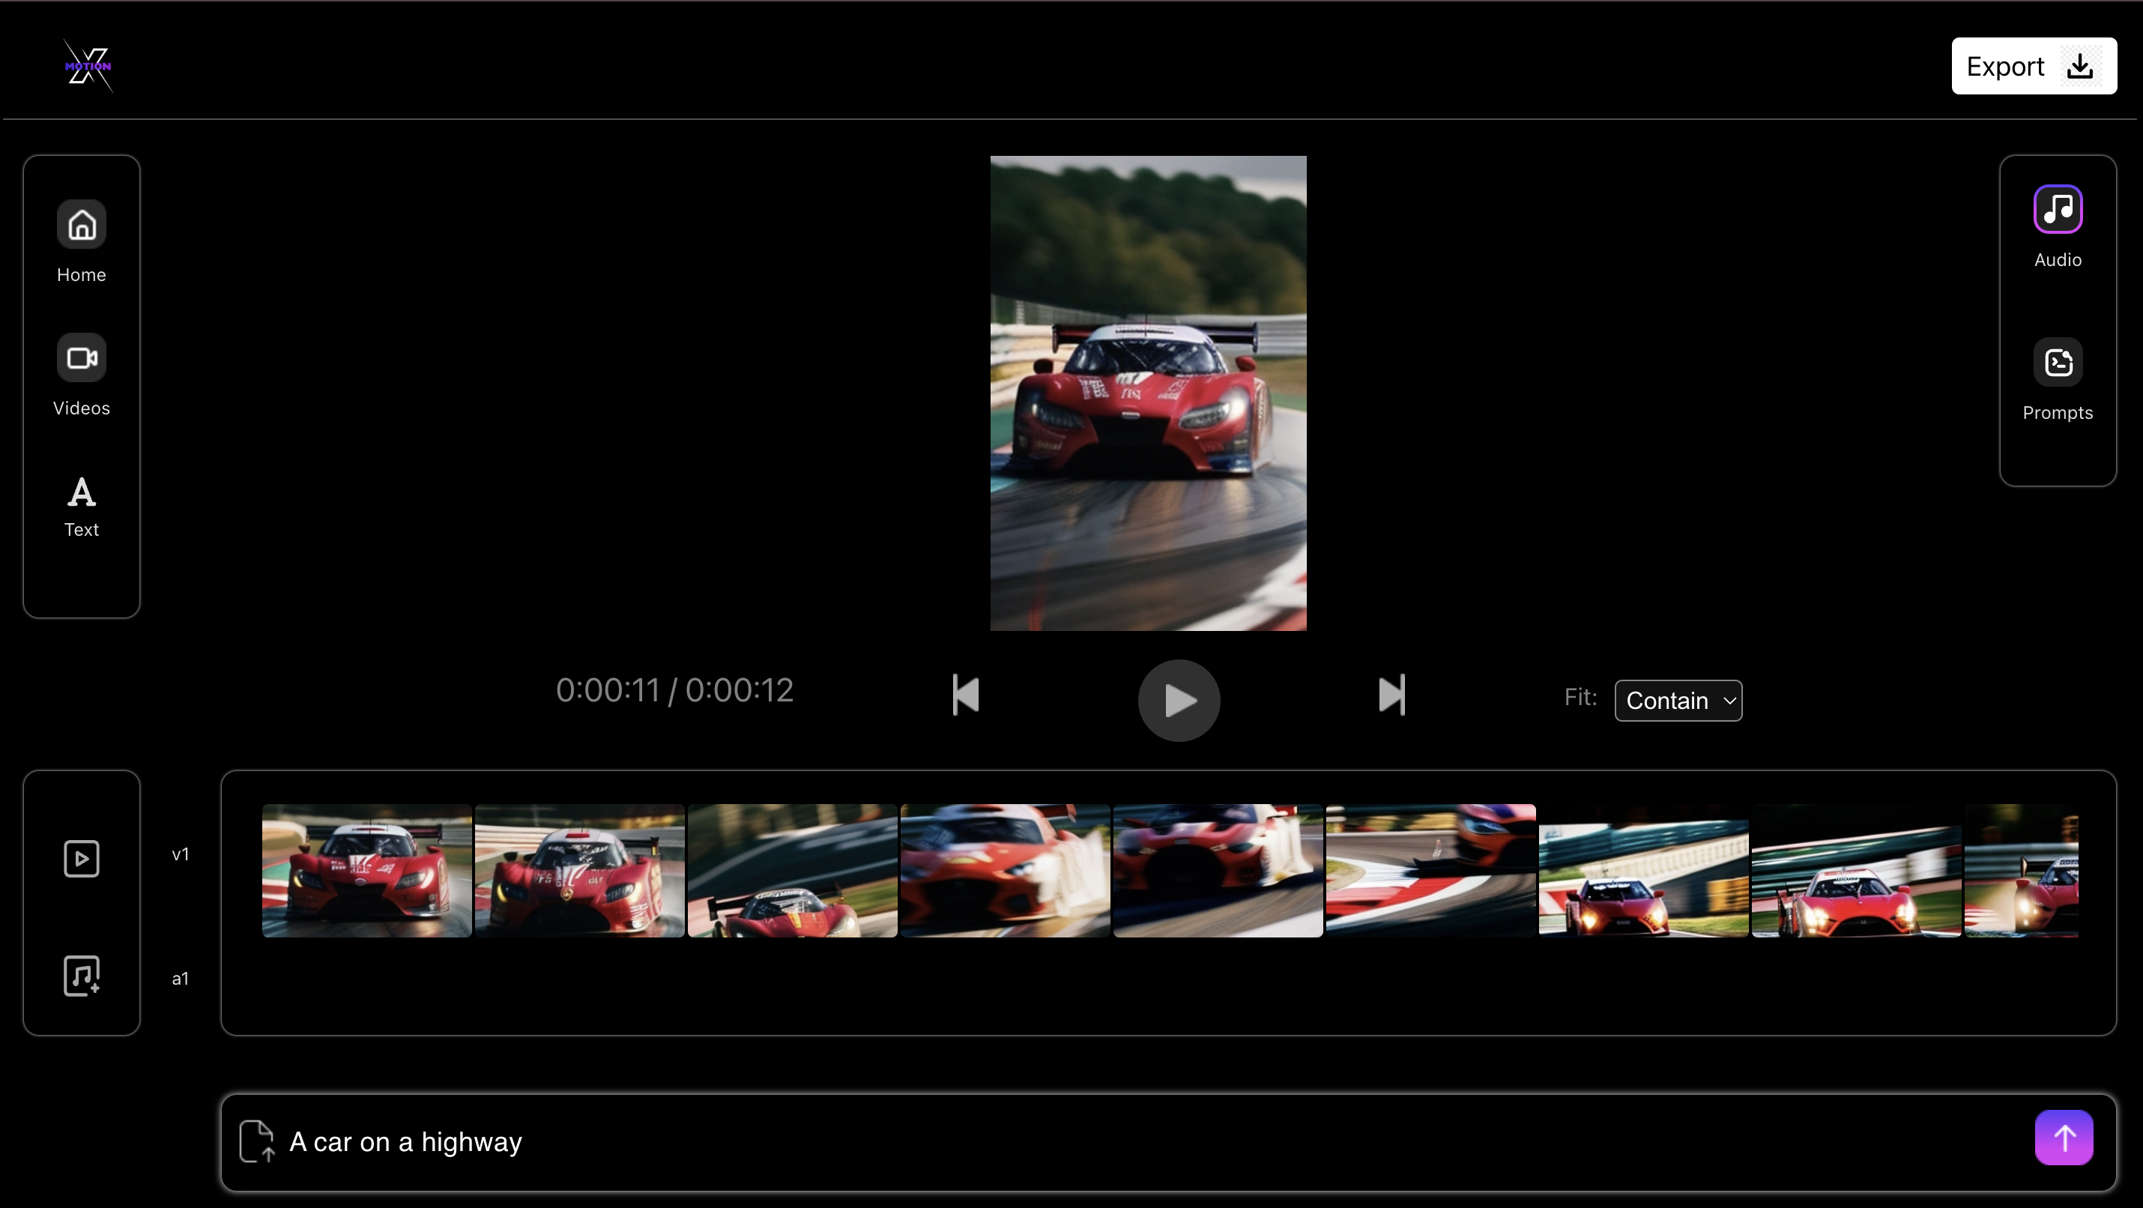Submit prompt with purple arrow button
Screen dimensions: 2143x1208
(2063, 1138)
